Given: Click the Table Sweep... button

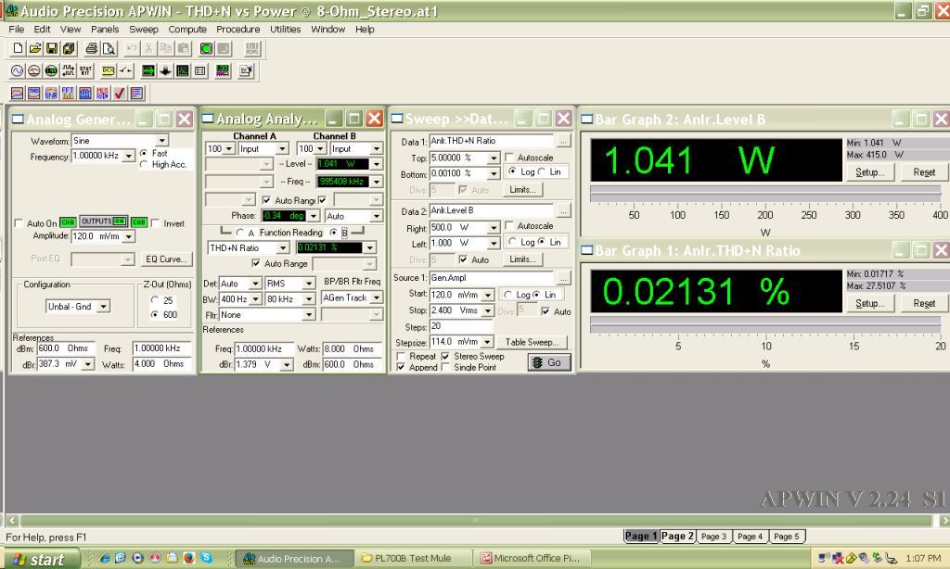Looking at the screenshot, I should click(532, 342).
